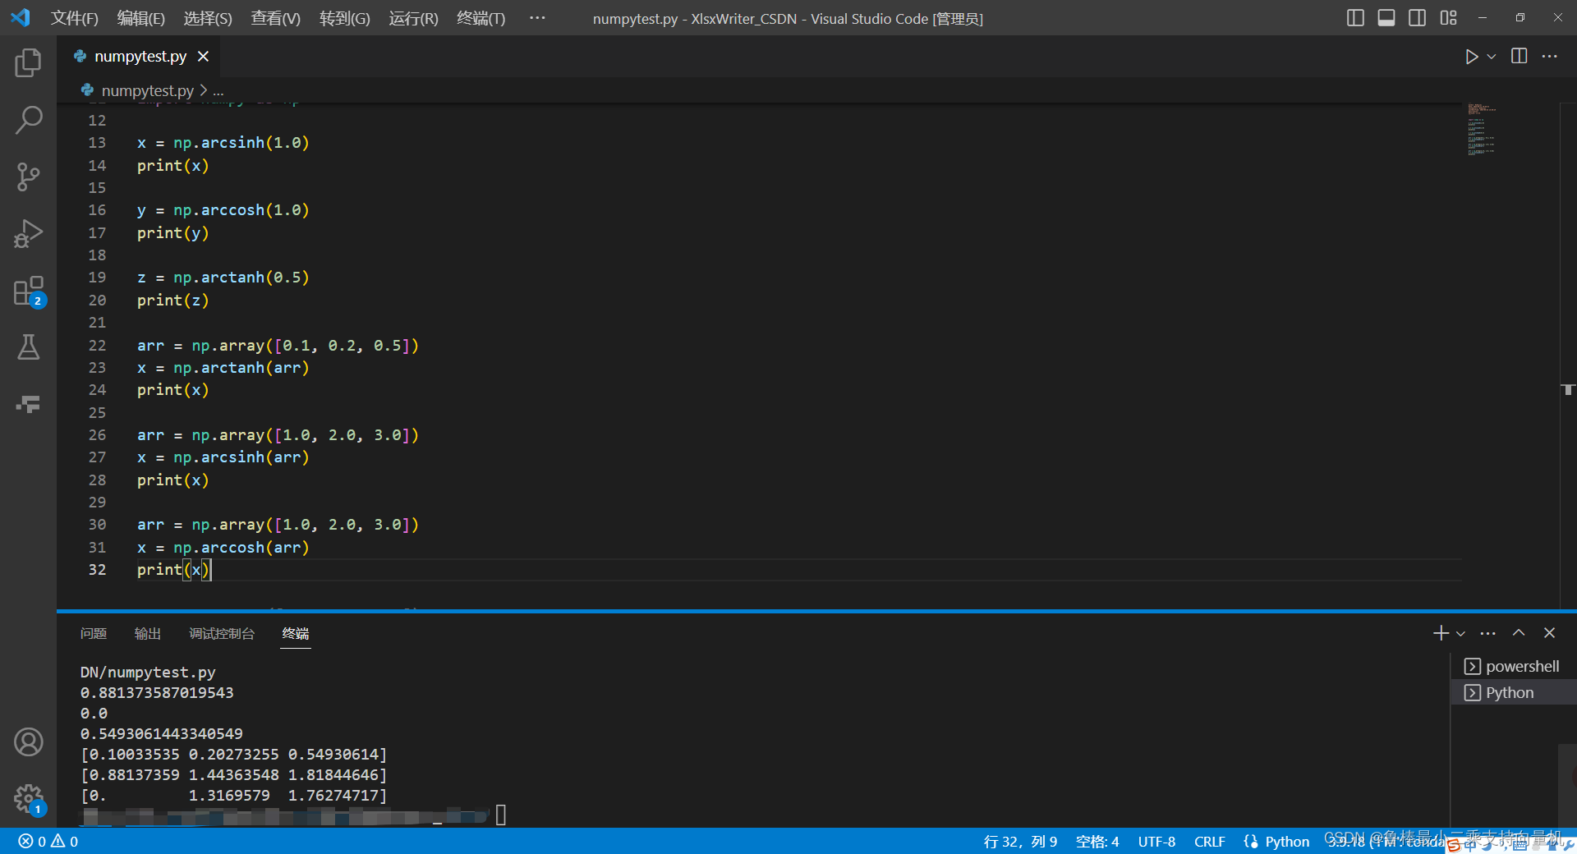Change end of line sequence CRLF
The image size is (1577, 854).
[x=1209, y=842]
